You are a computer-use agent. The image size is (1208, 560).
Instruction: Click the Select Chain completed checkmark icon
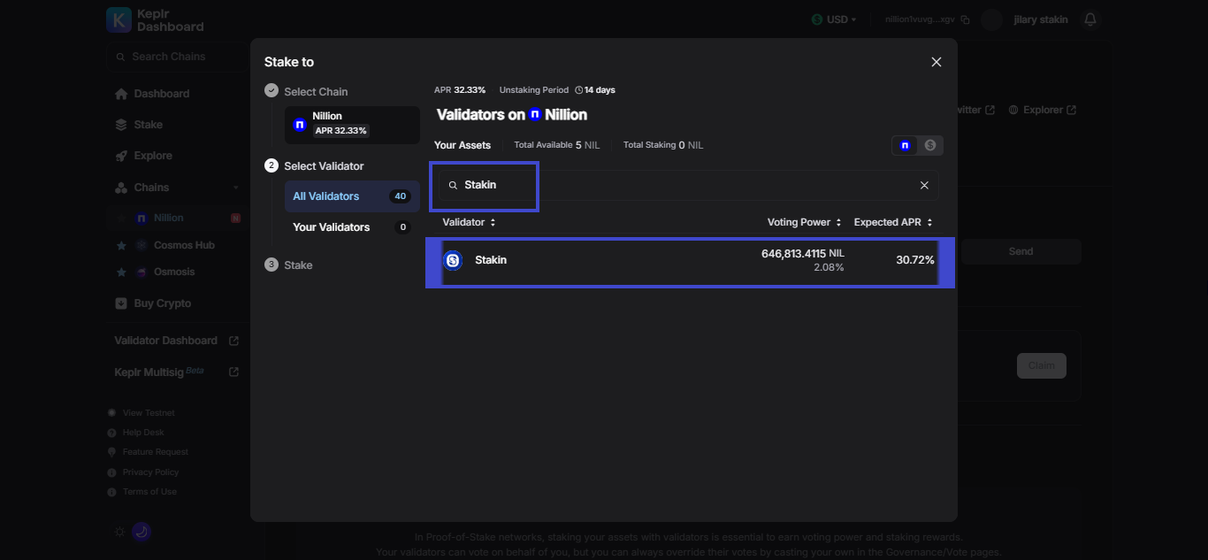(x=271, y=91)
